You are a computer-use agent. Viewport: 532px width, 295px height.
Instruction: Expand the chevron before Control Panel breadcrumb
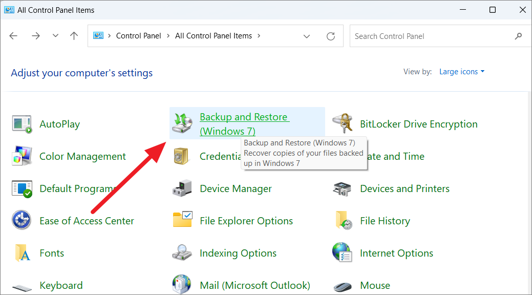[x=109, y=36]
